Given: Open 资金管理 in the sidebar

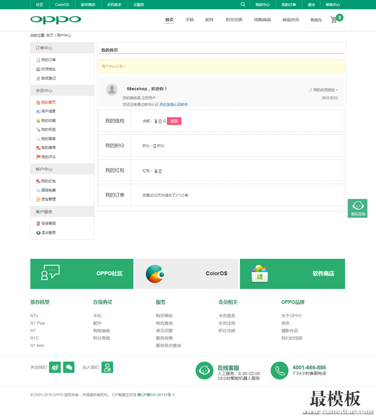Looking at the screenshot, I should [48, 199].
